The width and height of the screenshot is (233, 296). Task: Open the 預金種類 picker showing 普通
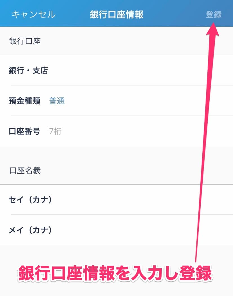click(x=116, y=101)
